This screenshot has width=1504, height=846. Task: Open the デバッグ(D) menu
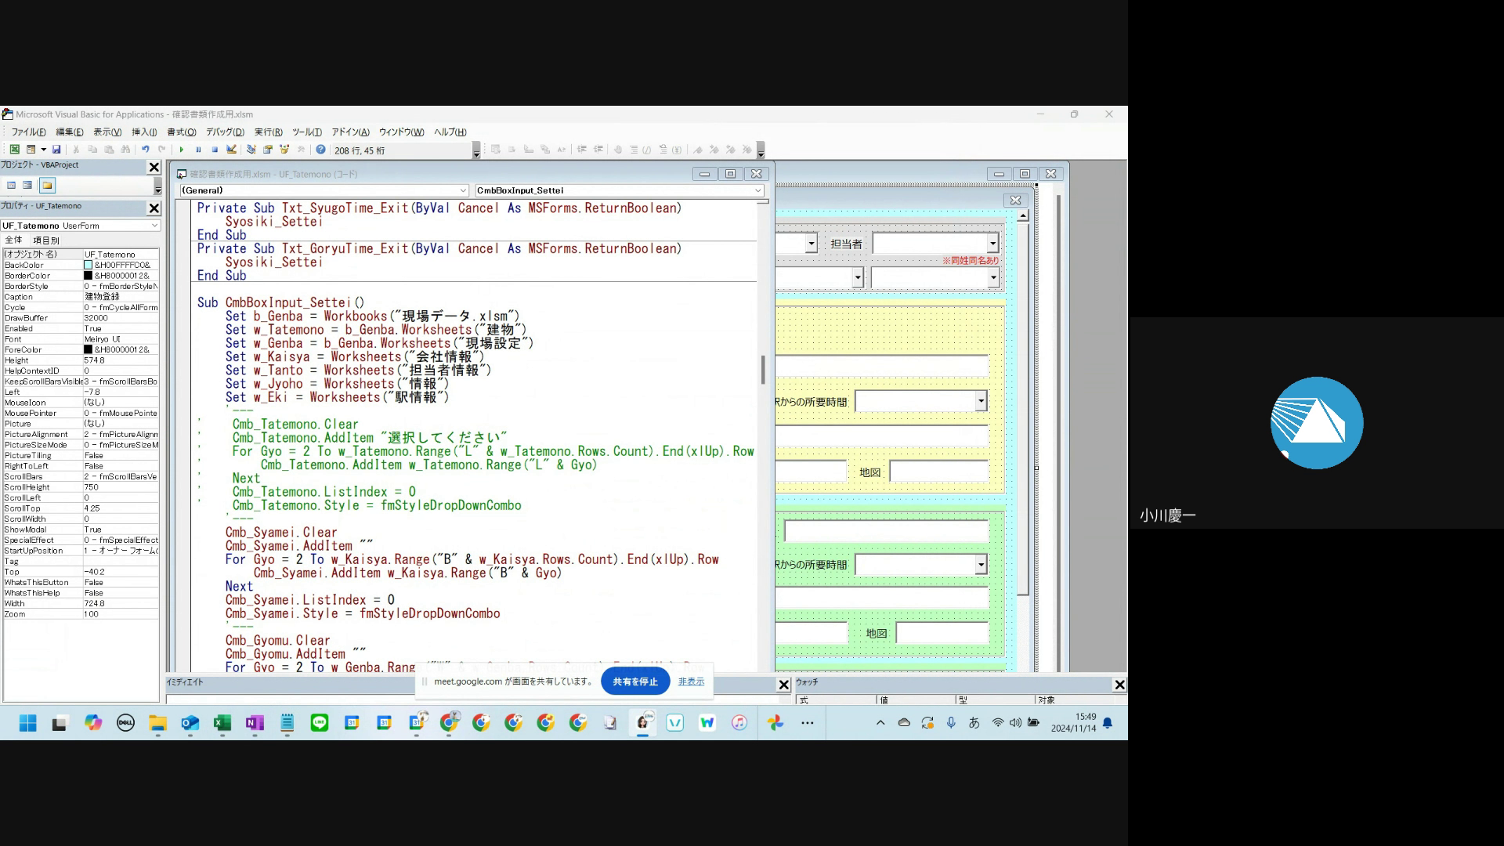coord(225,132)
